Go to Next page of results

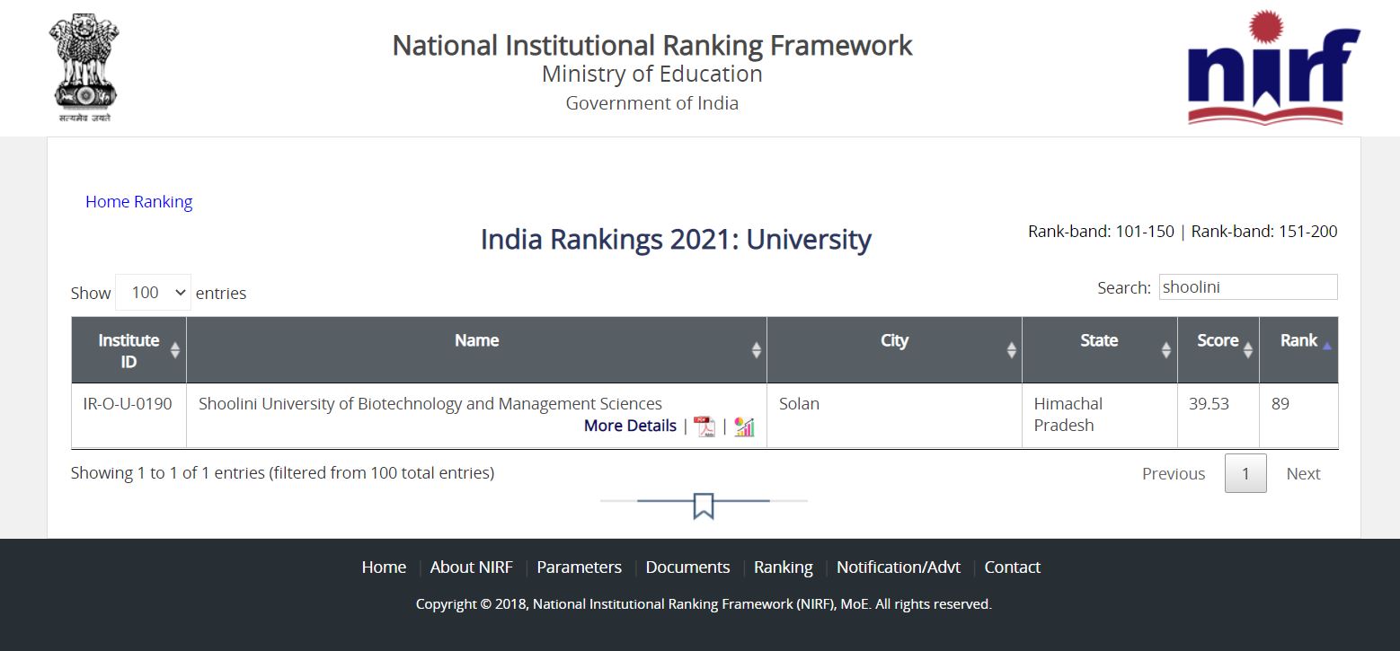click(1303, 474)
